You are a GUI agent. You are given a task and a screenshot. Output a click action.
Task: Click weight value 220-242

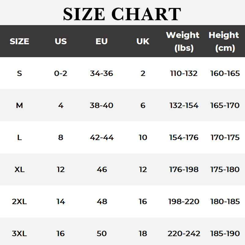tap(184, 234)
